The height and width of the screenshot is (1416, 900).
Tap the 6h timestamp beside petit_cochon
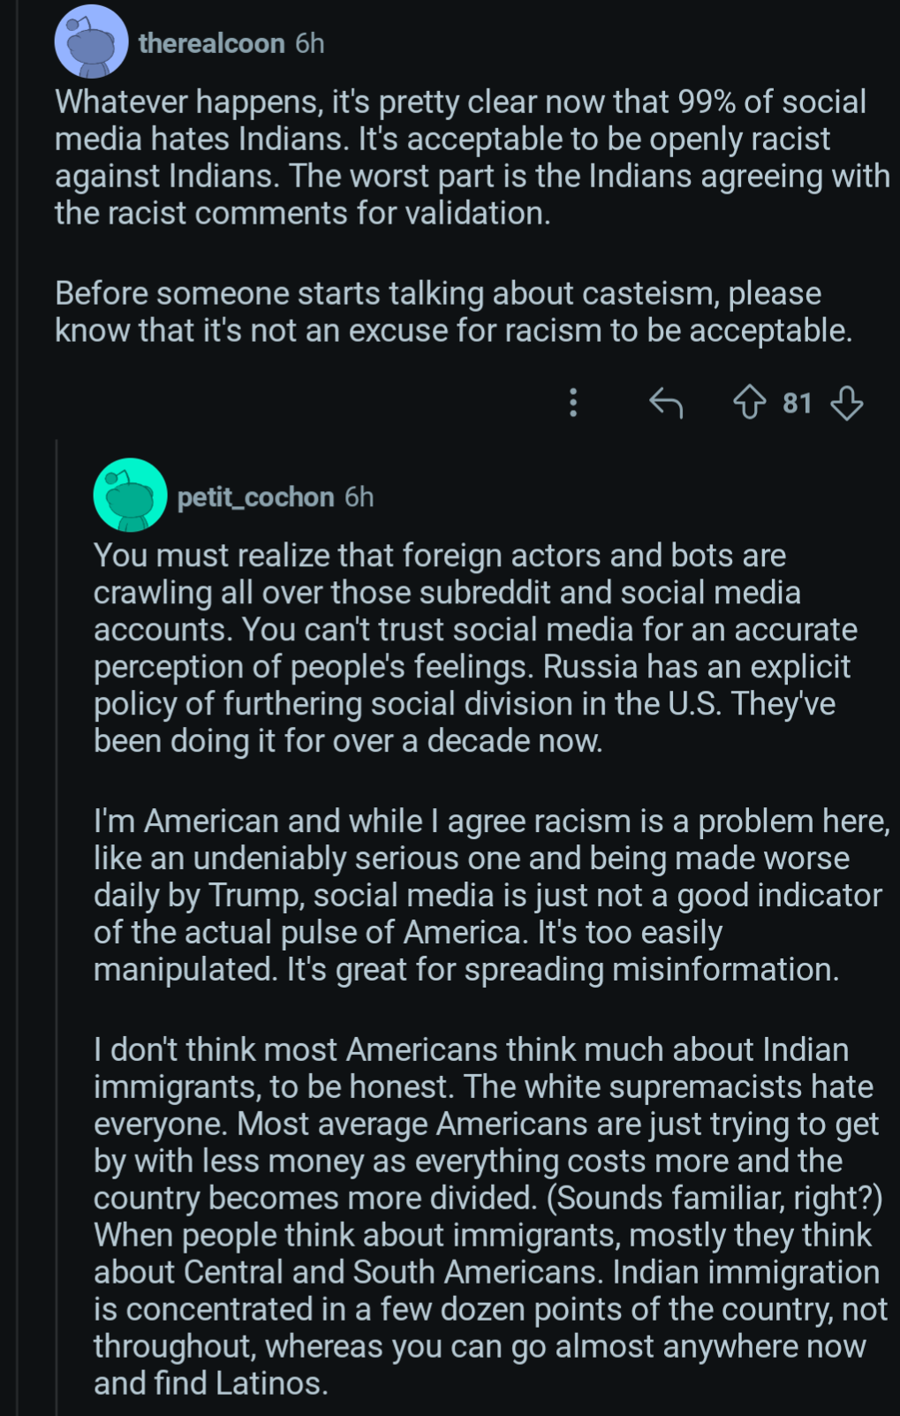click(359, 497)
